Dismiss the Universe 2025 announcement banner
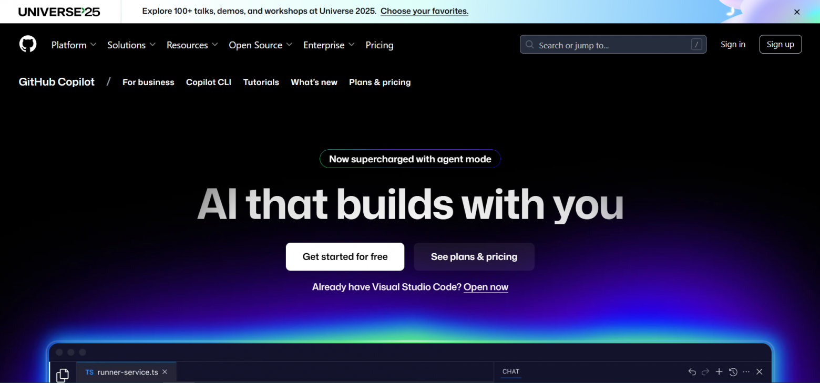Screen dimensions: 820x383 point(797,12)
